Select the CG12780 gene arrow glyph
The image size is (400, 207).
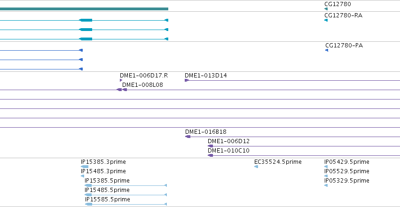(x=326, y=9)
